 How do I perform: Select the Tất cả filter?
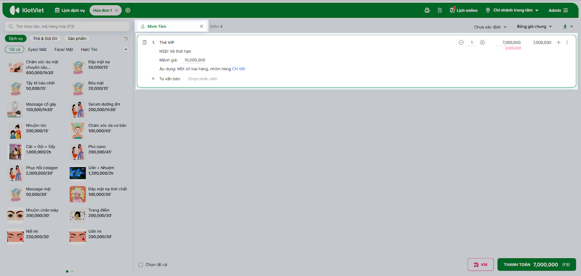(15, 49)
